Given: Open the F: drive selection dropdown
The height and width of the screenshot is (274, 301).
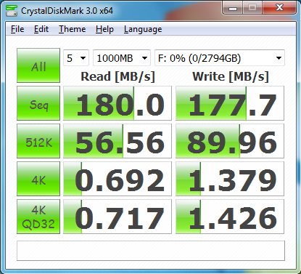Looking at the screenshot, I should coord(220,58).
